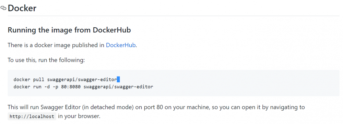Click the 'To use this, run the following:' sentence
Viewport: 343px width, 124px height.
click(46, 60)
